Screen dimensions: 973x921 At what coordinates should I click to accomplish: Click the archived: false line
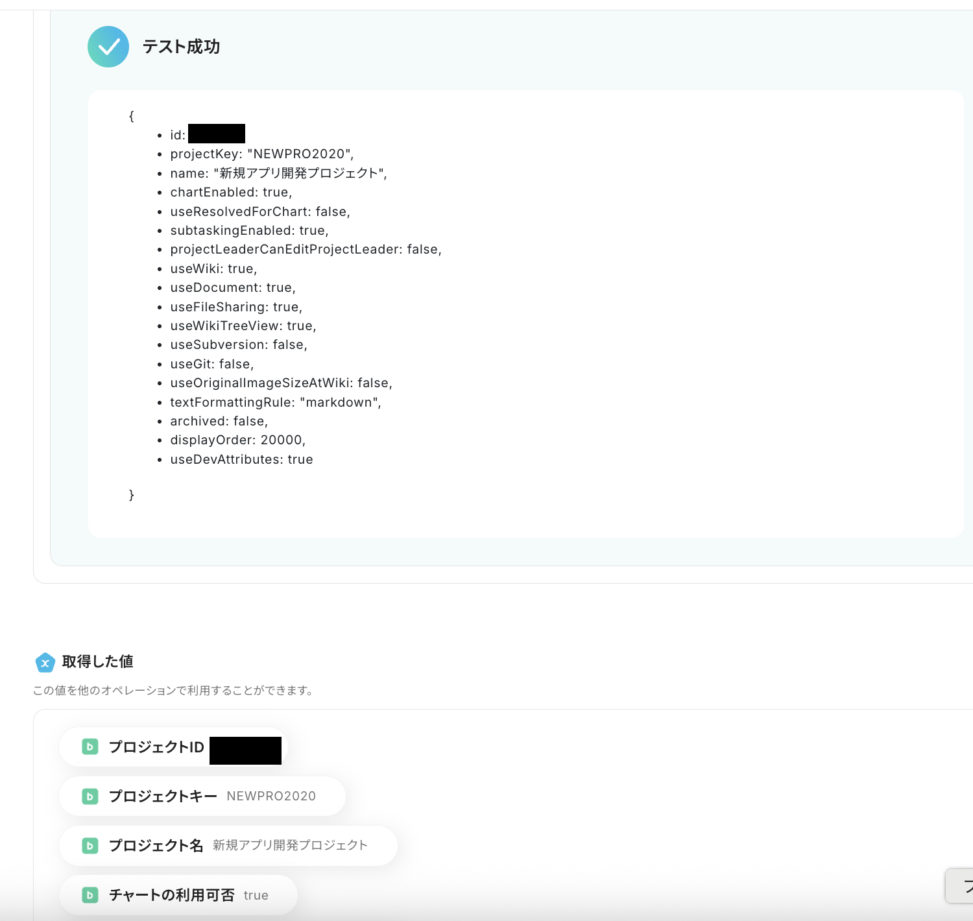(219, 421)
